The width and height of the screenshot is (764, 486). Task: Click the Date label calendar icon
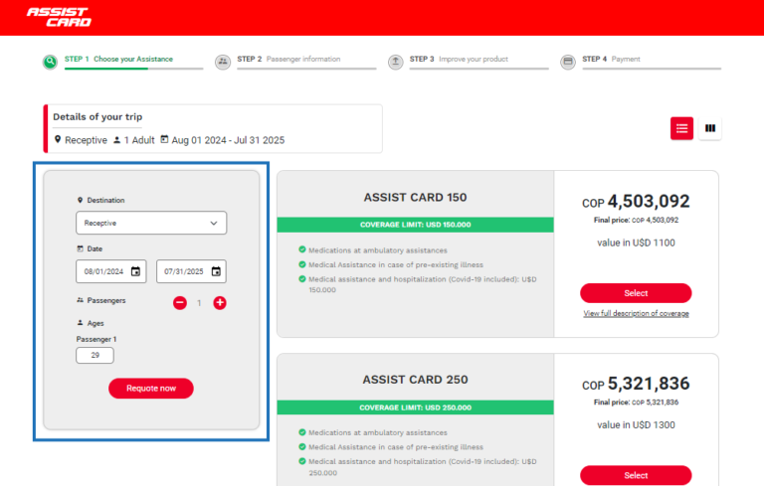(x=81, y=248)
